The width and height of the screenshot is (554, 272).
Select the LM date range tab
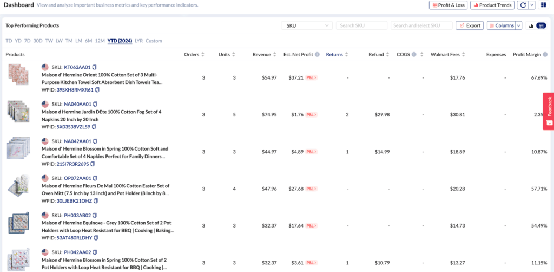point(79,41)
